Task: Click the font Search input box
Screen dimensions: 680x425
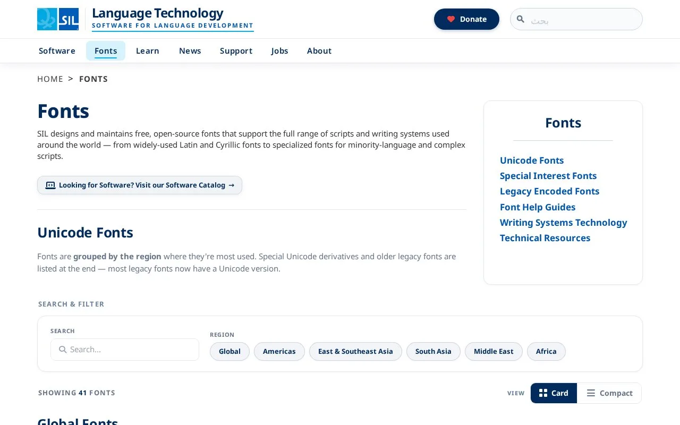Action: (x=125, y=350)
